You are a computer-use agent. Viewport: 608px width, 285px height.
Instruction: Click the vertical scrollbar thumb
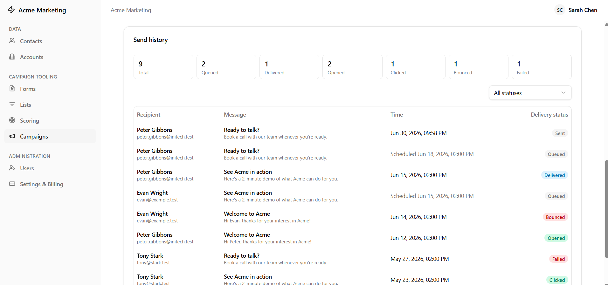click(x=606, y=209)
